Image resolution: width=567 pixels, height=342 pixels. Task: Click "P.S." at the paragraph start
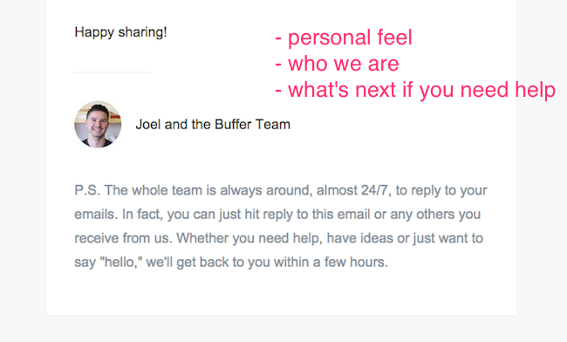click(x=87, y=190)
